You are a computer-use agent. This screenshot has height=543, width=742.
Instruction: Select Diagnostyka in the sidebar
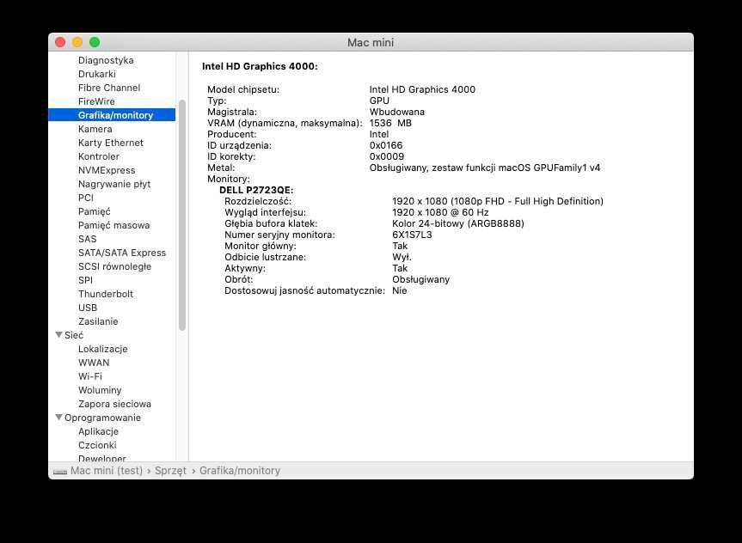point(106,60)
